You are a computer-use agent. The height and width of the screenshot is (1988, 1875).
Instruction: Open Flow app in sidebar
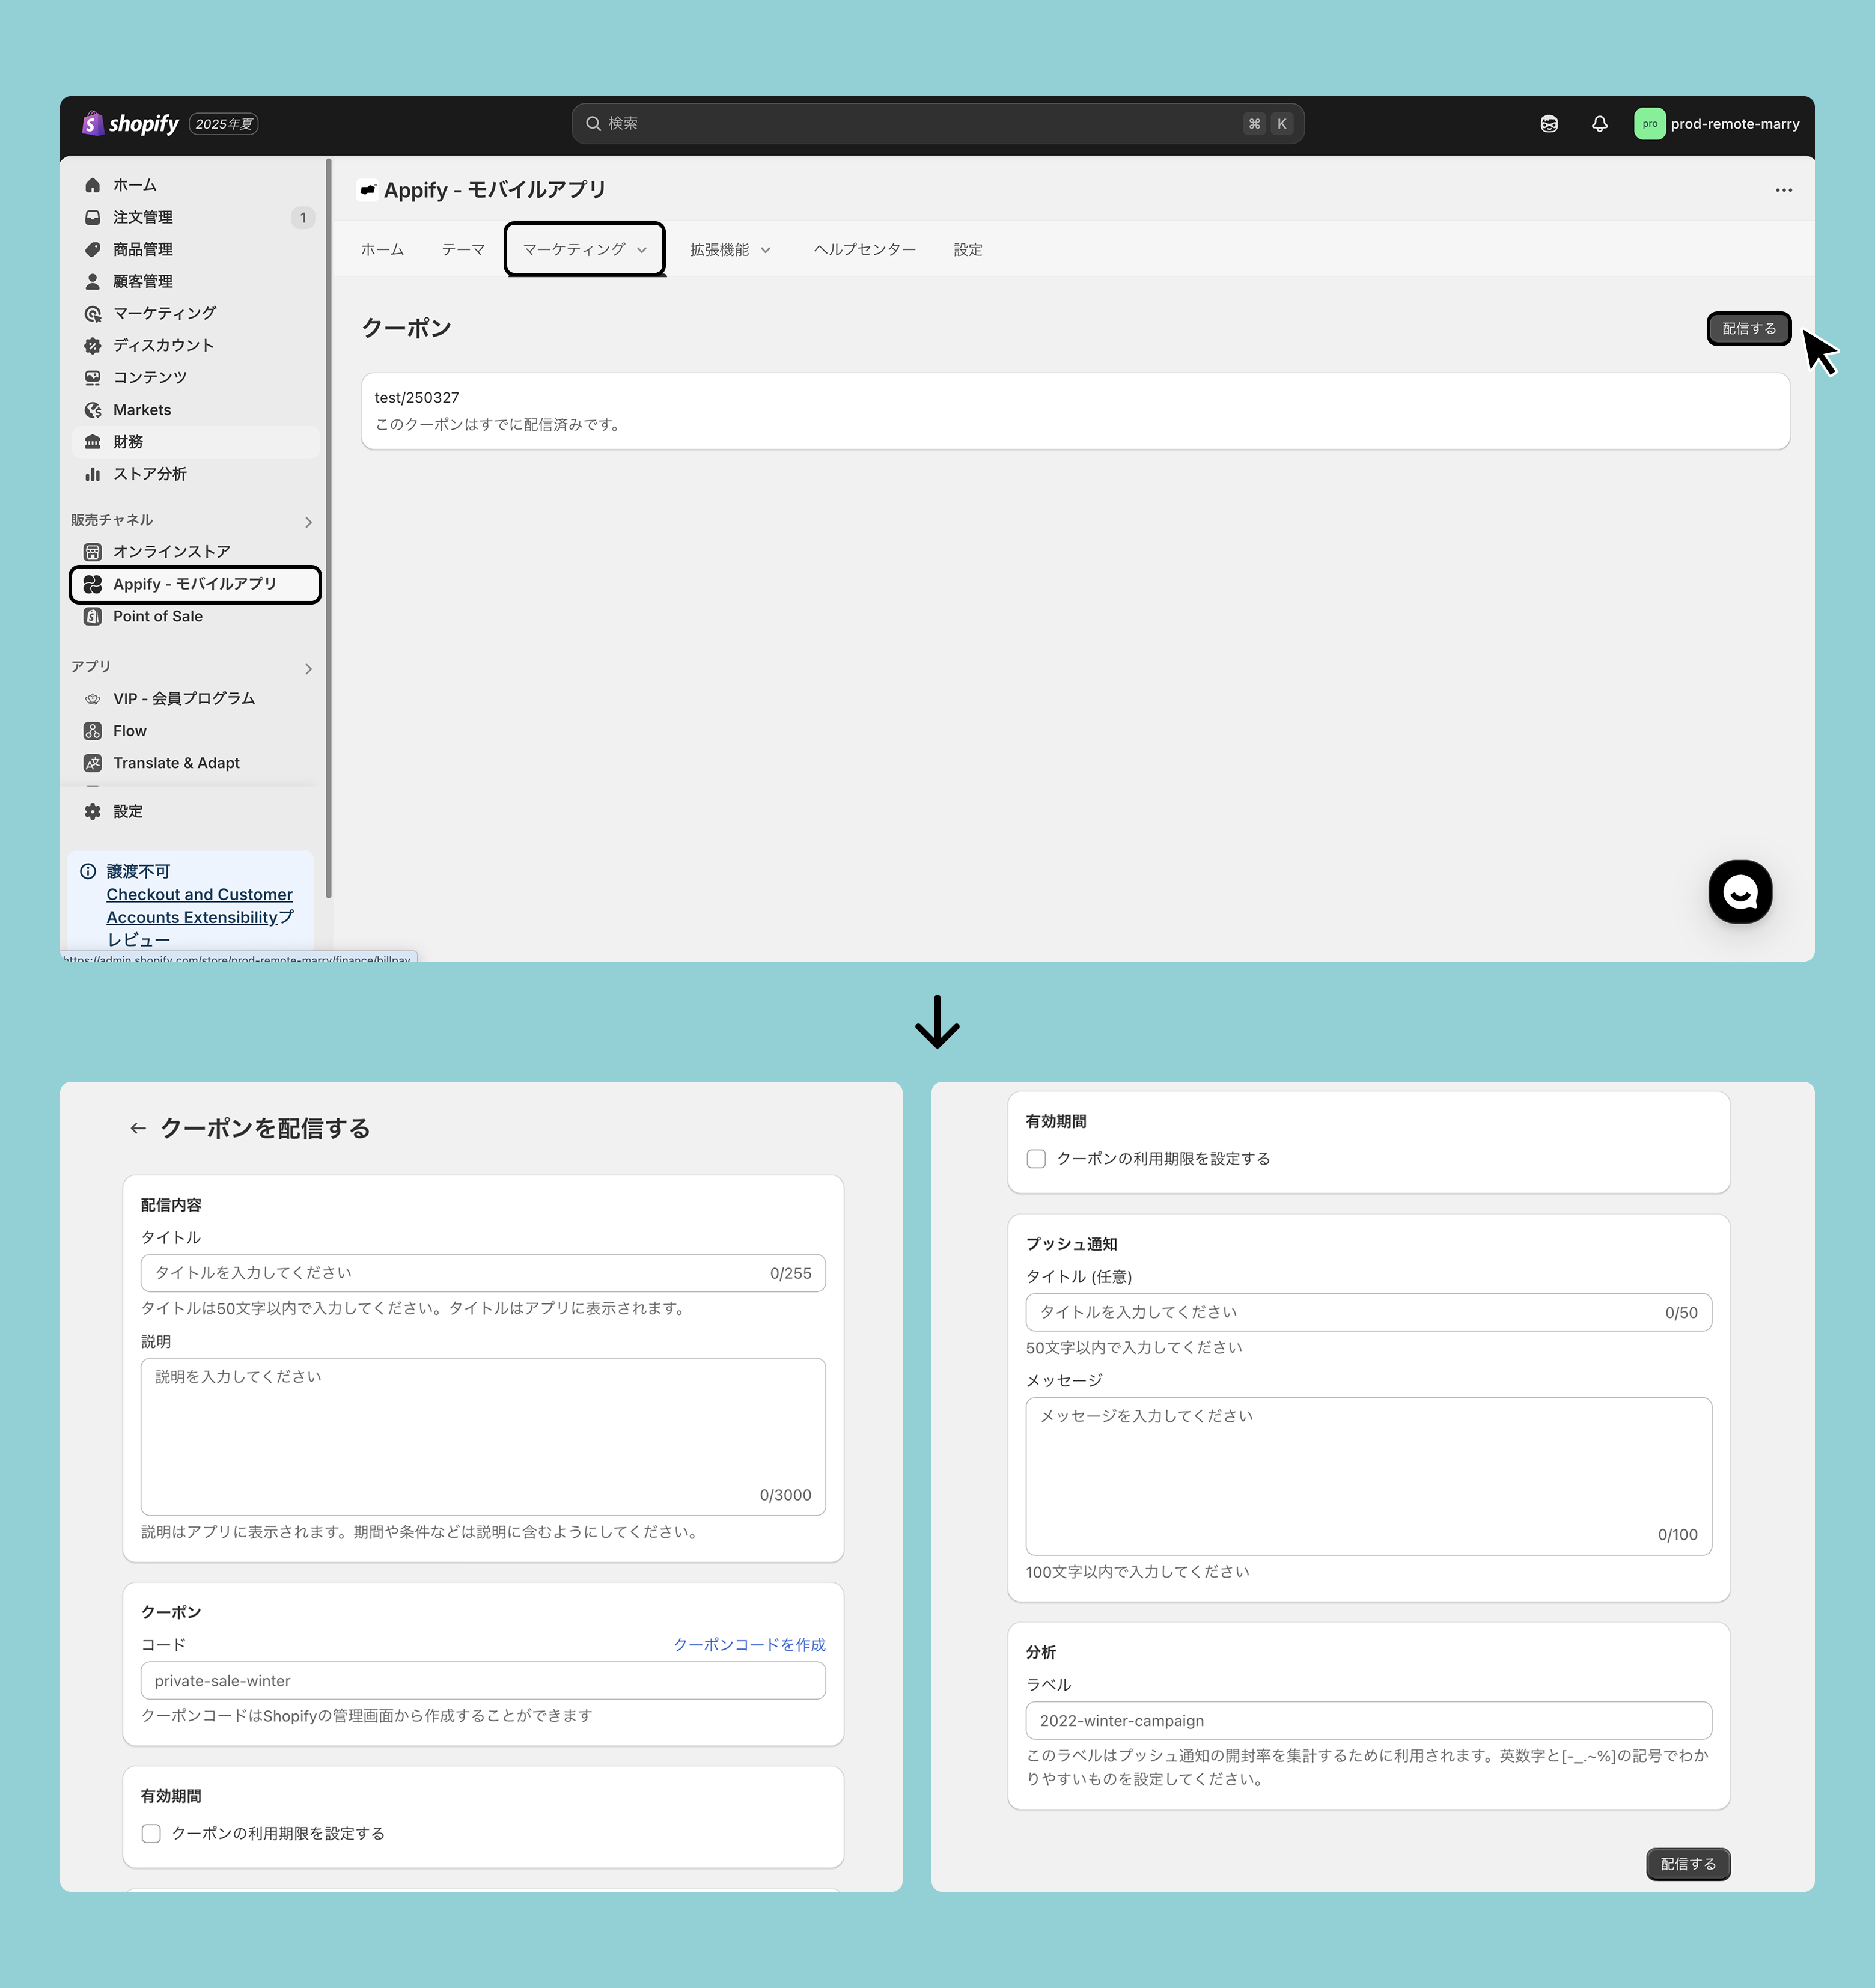coord(129,731)
